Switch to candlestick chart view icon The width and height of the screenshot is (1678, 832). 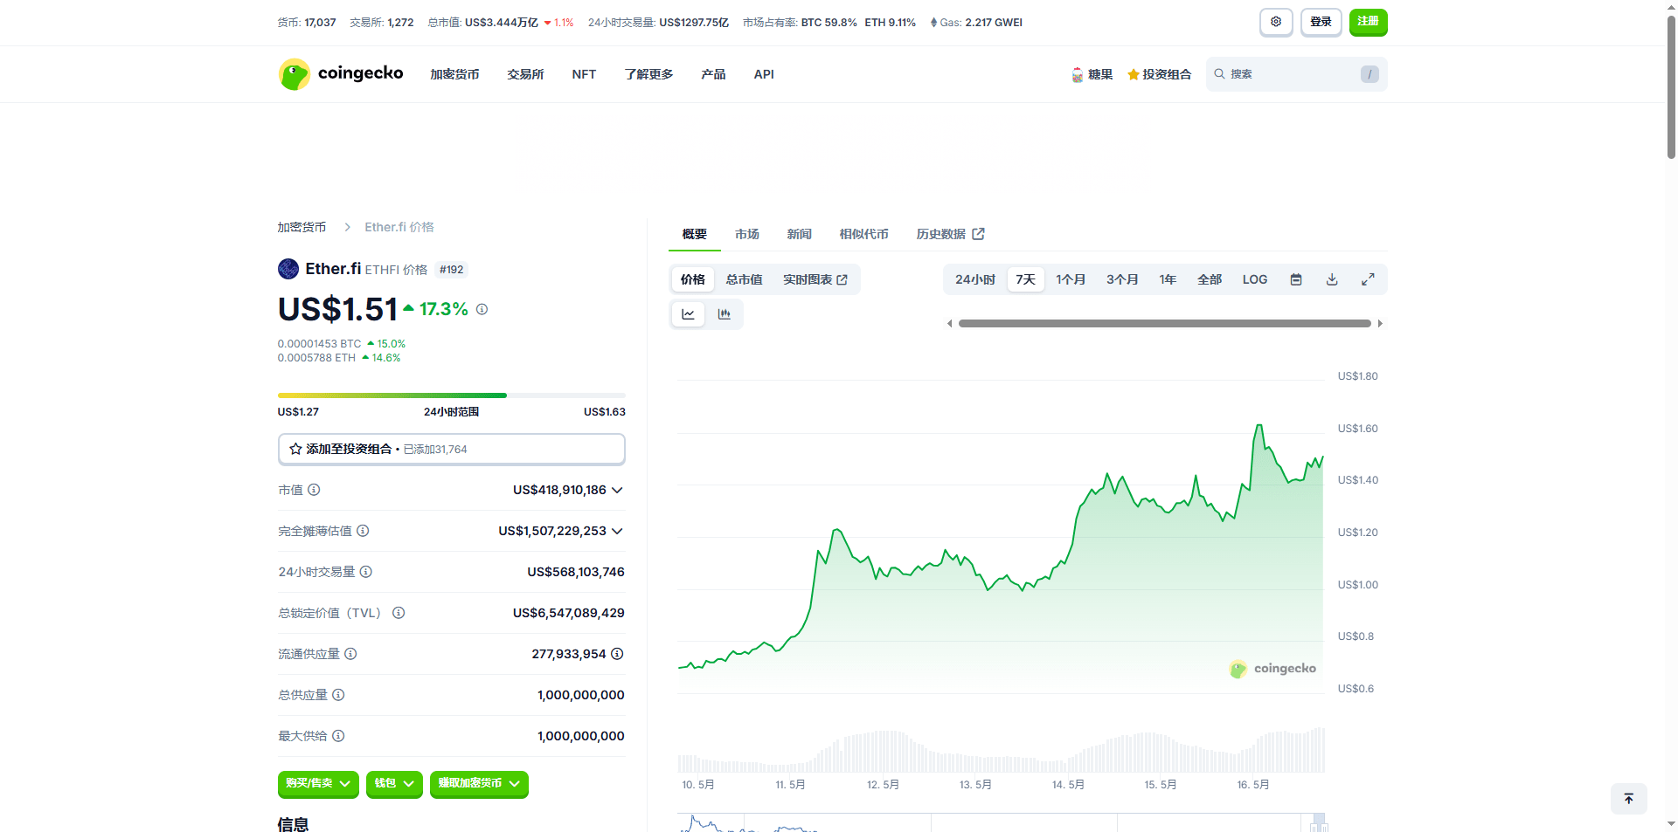click(725, 314)
